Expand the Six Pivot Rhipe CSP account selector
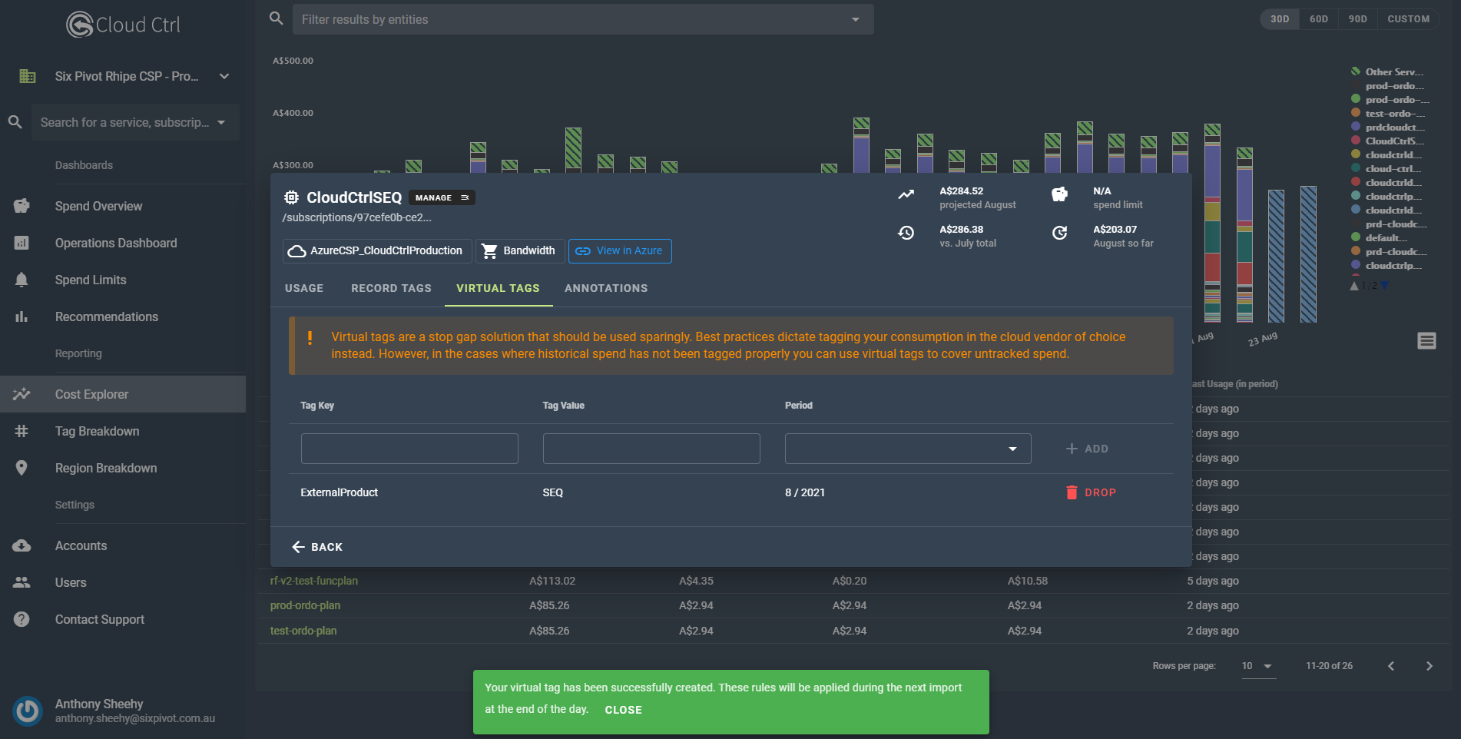1461x739 pixels. (x=224, y=76)
